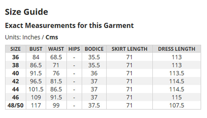207x118 pixels.
Task: Select the size 36 row label
Action: tap(16, 57)
